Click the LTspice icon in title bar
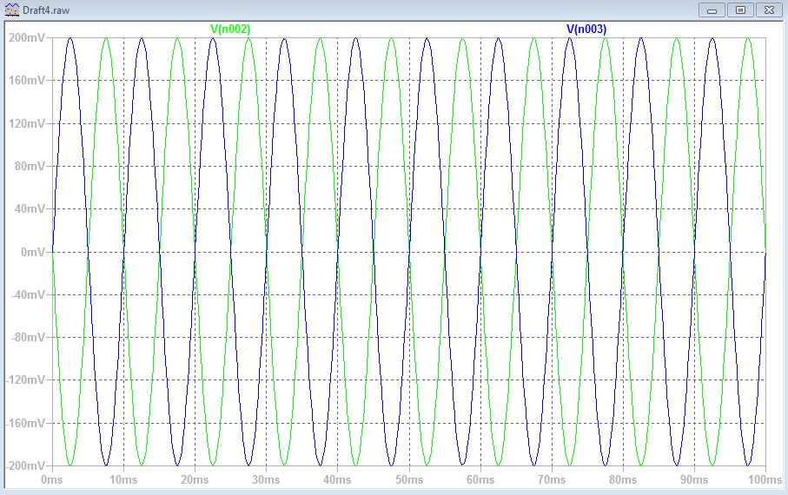This screenshot has width=788, height=495. [x=11, y=10]
